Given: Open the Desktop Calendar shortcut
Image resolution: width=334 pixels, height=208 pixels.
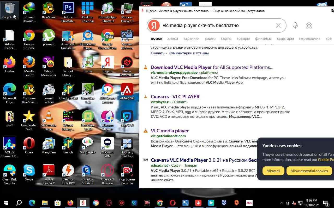Looking at the screenshot, I should pos(88,12).
